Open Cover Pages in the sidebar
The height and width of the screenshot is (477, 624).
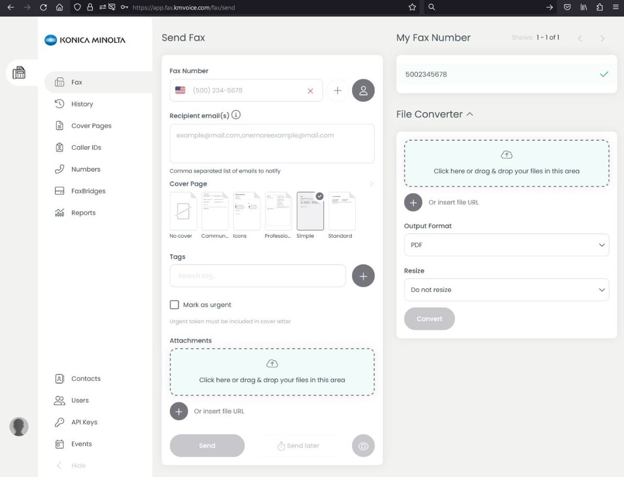point(91,126)
